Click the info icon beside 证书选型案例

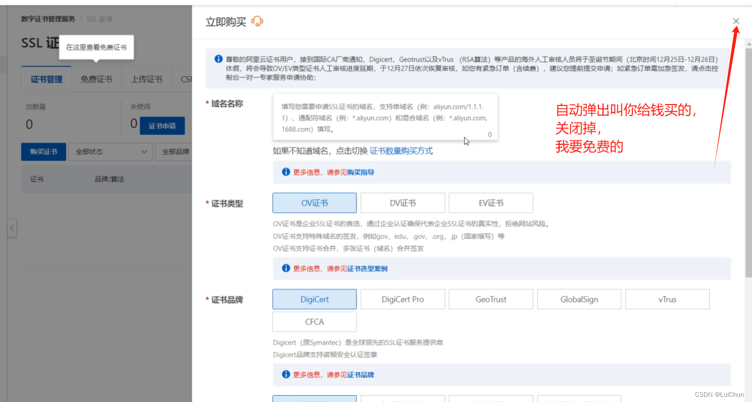click(286, 268)
